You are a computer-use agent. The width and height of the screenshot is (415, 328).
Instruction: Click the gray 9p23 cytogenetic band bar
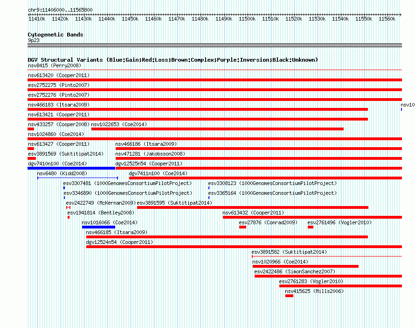click(x=214, y=45)
